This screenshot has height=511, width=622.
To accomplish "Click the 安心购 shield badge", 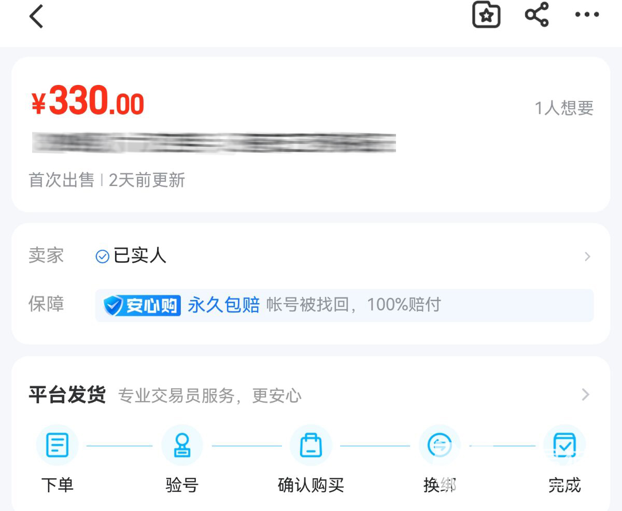I will (x=142, y=305).
